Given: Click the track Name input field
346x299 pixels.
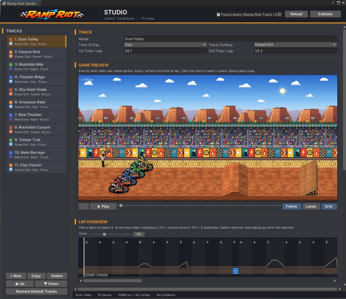Looking at the screenshot, I should coord(230,39).
